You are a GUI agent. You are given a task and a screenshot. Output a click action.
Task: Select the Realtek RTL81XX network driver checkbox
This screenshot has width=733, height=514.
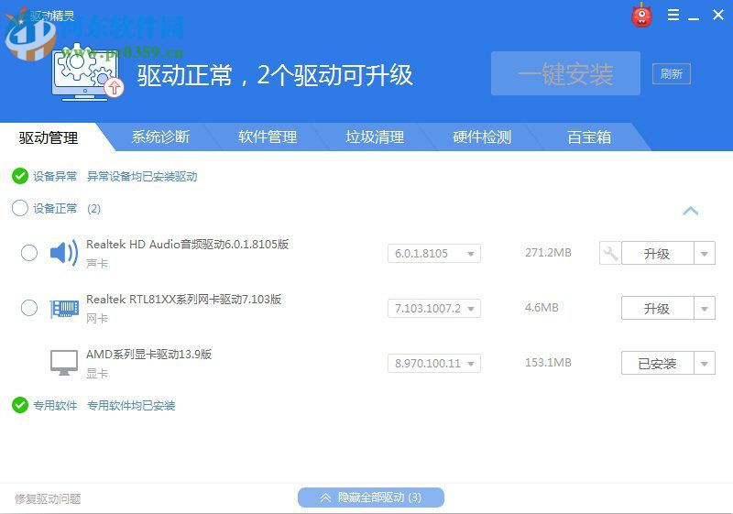tap(29, 308)
